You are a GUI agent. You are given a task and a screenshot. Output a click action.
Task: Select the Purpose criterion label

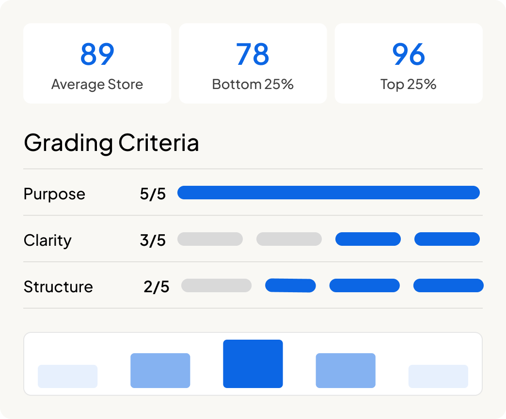point(54,194)
